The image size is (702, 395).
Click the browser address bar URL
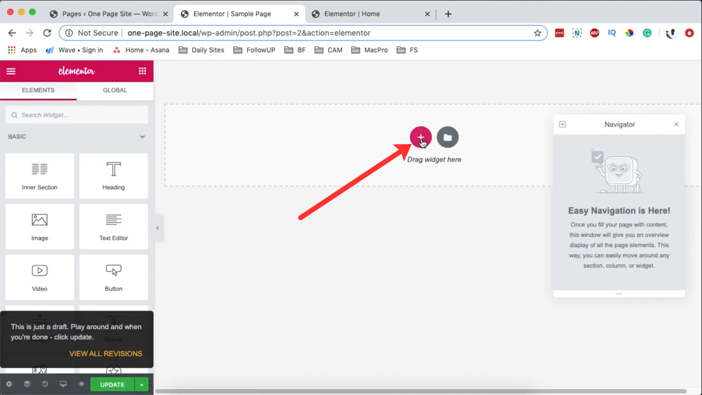tap(249, 33)
